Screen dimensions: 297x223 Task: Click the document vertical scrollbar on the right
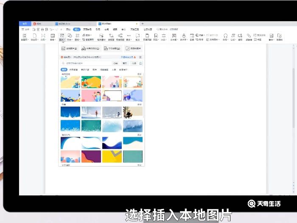pyautogui.click(x=294, y=98)
